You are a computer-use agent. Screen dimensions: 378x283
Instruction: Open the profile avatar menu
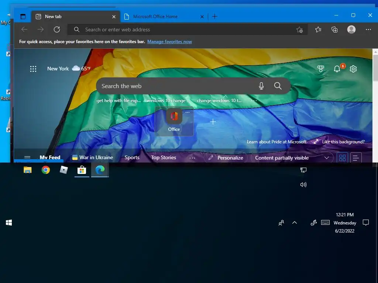351,29
